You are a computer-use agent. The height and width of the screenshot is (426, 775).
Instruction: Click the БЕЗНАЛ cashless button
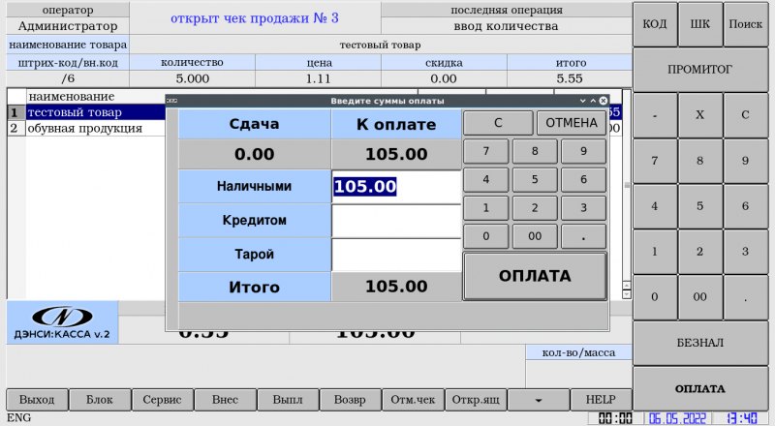700,343
